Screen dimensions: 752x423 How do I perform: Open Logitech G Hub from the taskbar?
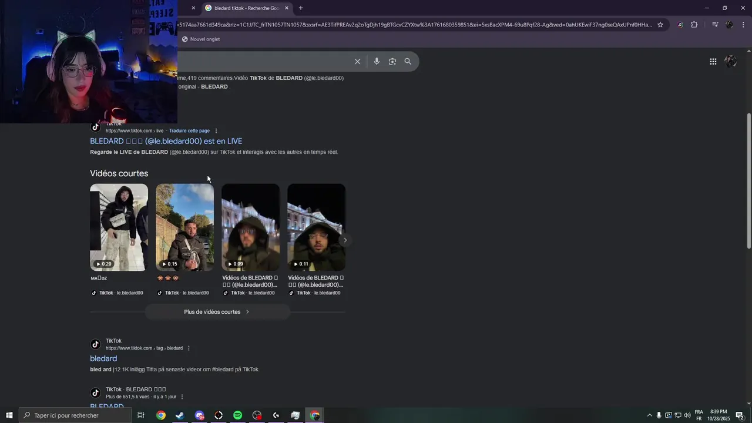point(276,415)
